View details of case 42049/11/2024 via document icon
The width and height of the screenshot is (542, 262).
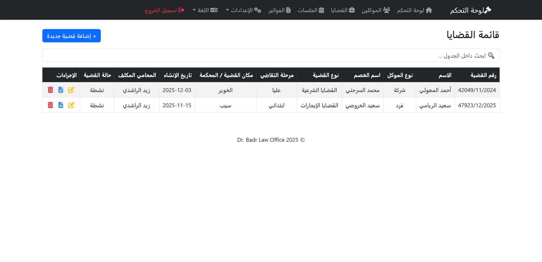[x=61, y=90]
